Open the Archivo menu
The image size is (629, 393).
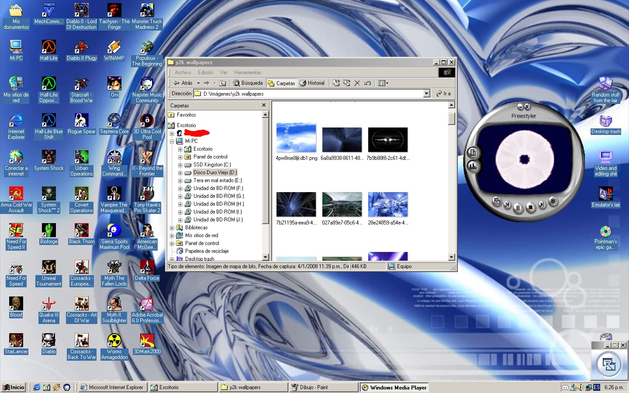[183, 72]
